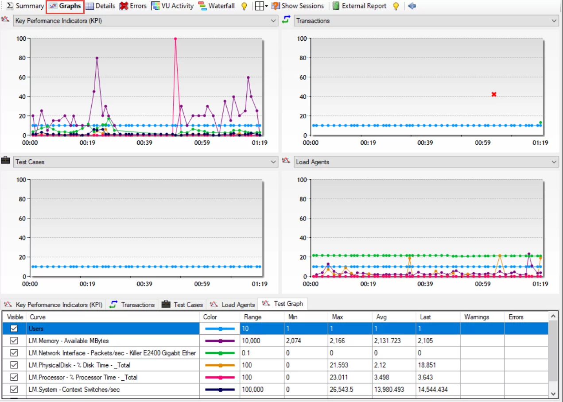Click the Max value 26,543.5
563x402 pixels.
tap(343, 390)
